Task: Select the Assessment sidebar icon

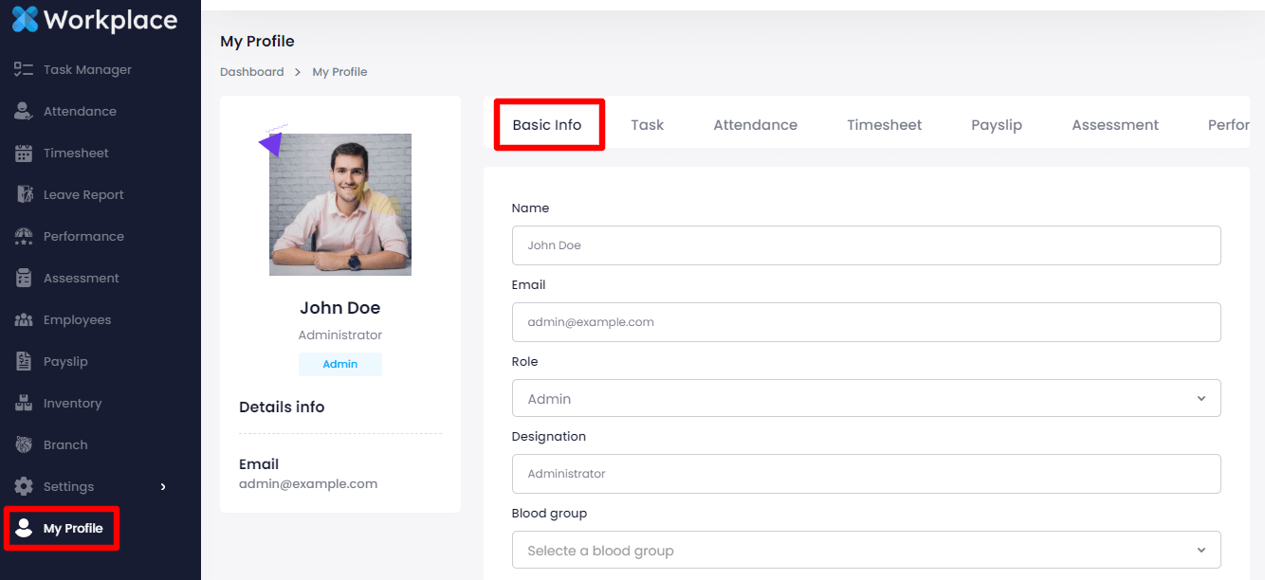Action: [x=24, y=278]
